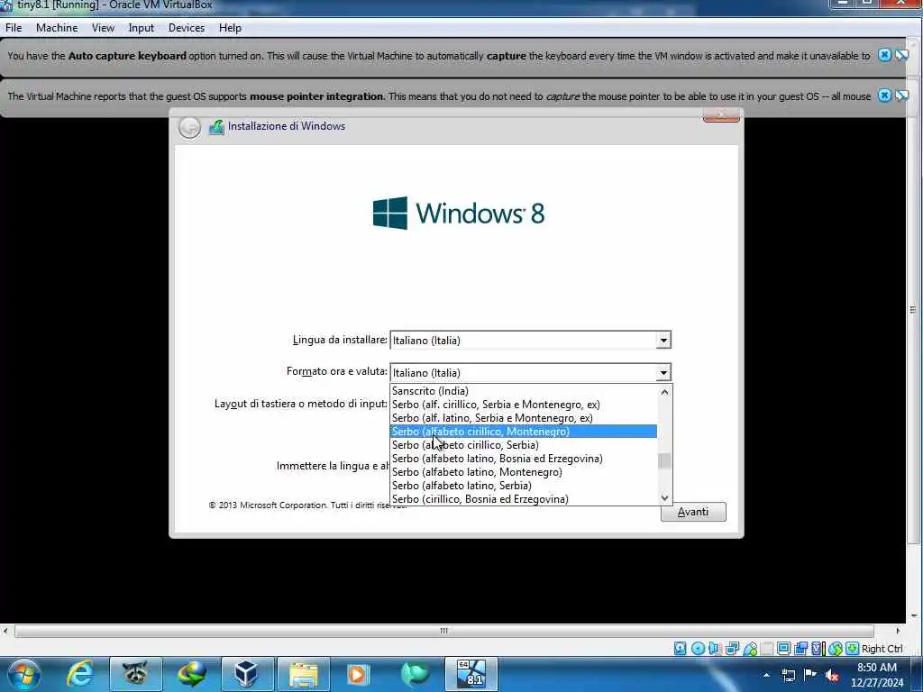Click the 8.1 VM taskbar button
Viewport: 923px width, 692px height.
click(471, 674)
